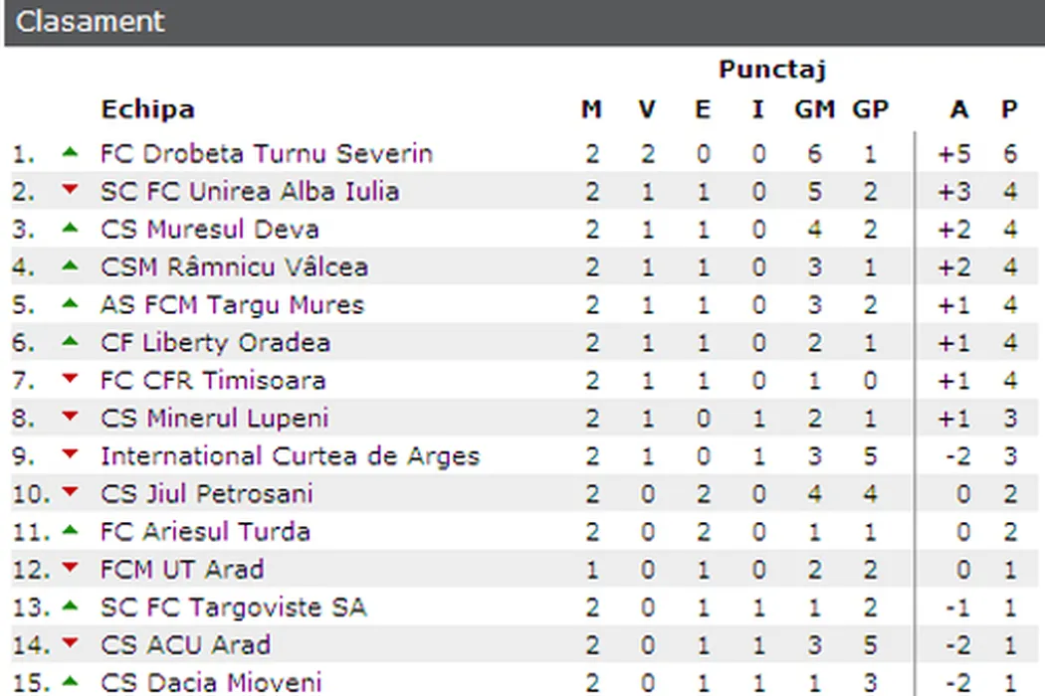Click red down arrow beside FC CFR Timisoara

coord(69,379)
